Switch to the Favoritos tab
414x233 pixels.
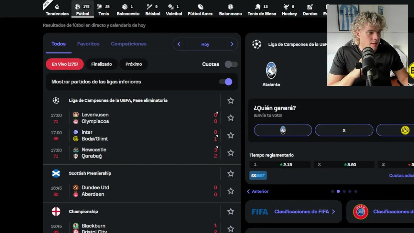88,44
